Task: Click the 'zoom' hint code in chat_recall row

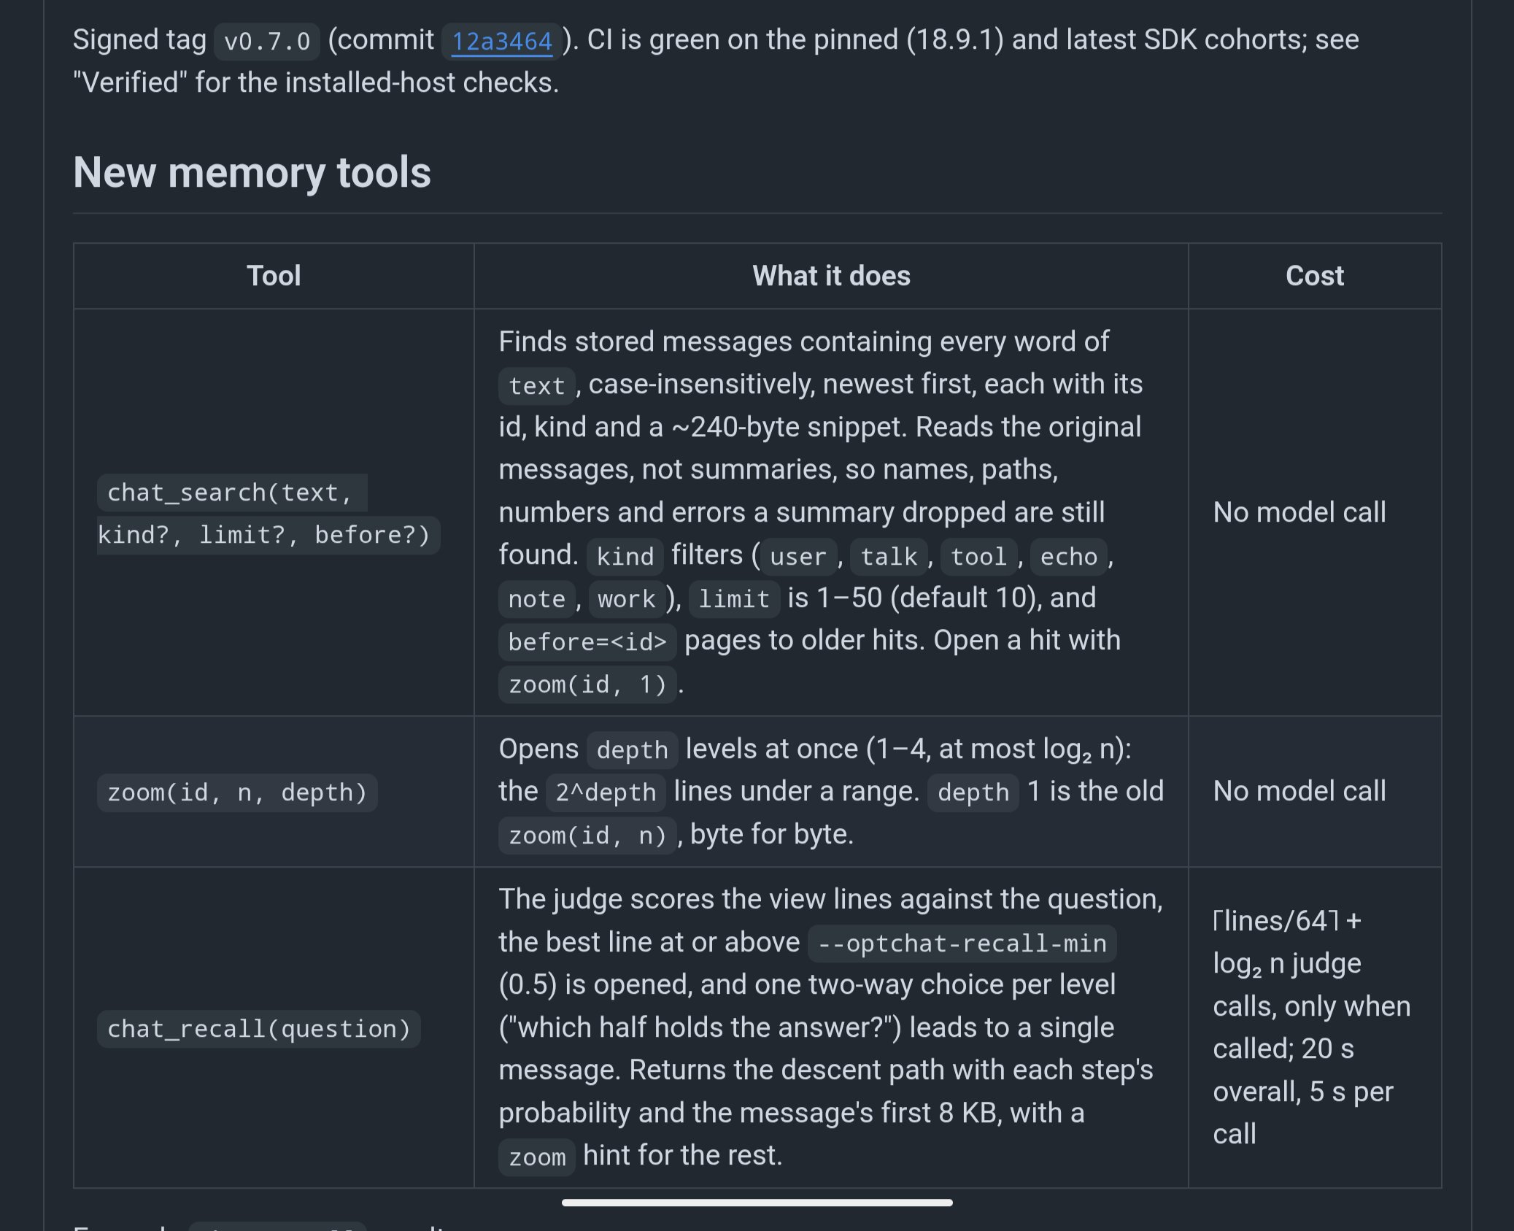Action: pyautogui.click(x=537, y=1157)
